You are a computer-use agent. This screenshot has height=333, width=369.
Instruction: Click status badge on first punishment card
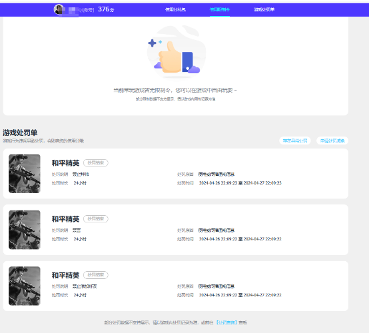click(96, 163)
